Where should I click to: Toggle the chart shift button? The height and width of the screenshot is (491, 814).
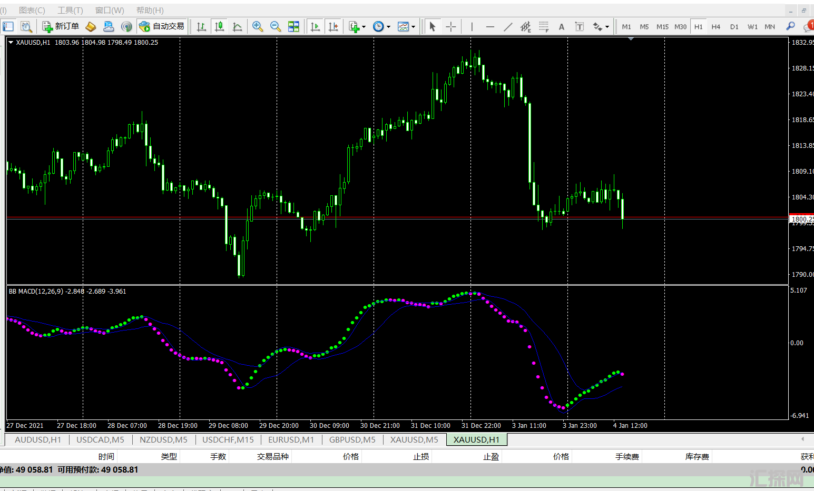333,26
